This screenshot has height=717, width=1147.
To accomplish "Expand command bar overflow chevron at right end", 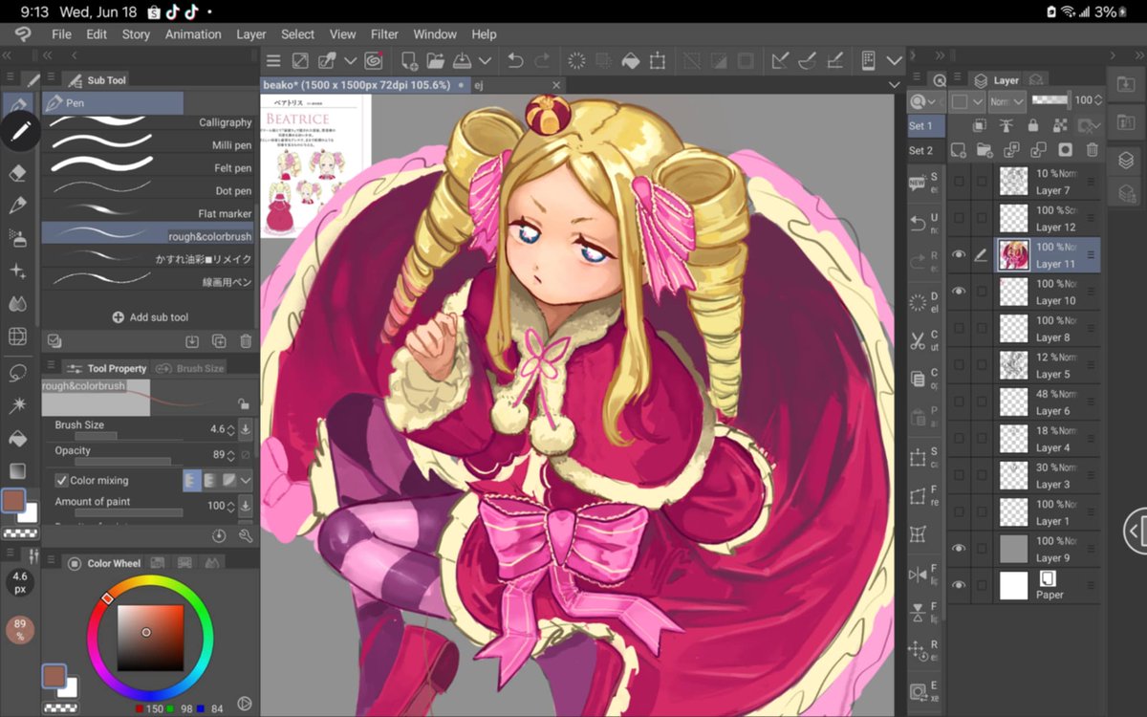I will pyautogui.click(x=894, y=60).
